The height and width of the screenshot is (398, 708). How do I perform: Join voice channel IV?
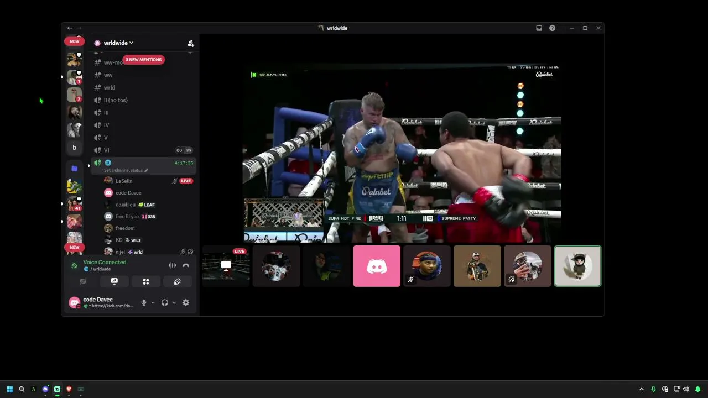point(143,125)
